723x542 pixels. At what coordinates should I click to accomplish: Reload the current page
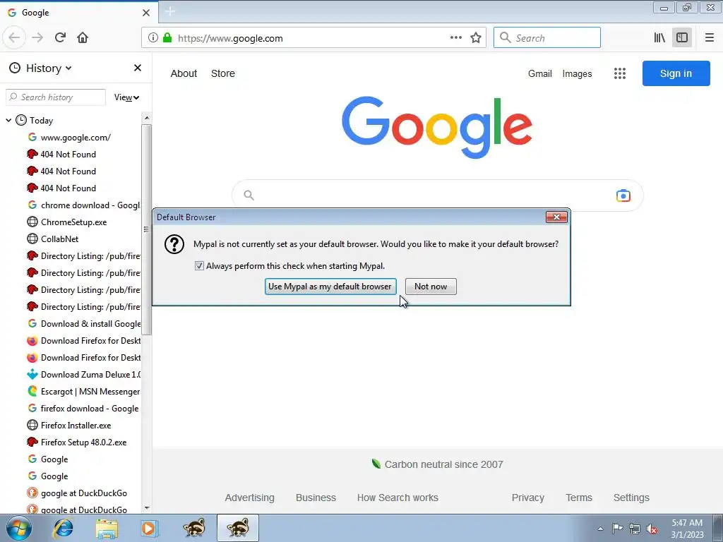(x=61, y=37)
